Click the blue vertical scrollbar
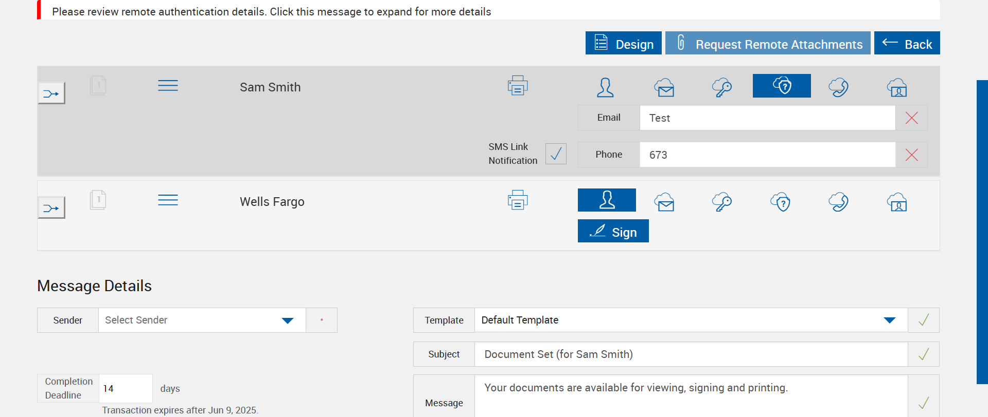Image resolution: width=988 pixels, height=417 pixels. [982, 231]
